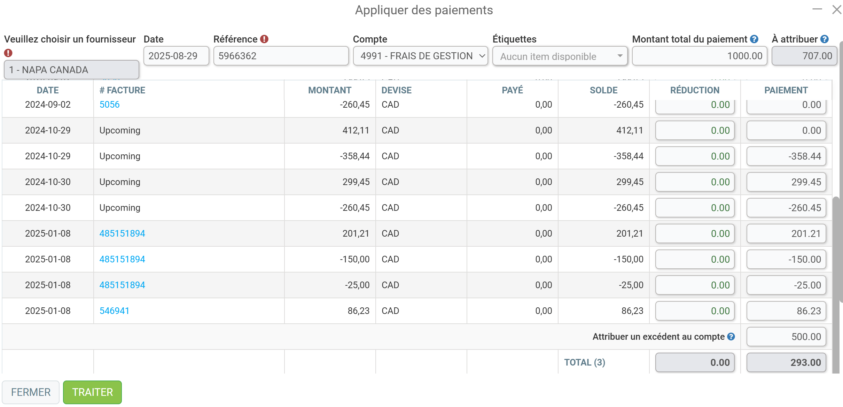This screenshot has height=407, width=843.
Task: Sort by the SOLDE column header
Action: click(603, 90)
